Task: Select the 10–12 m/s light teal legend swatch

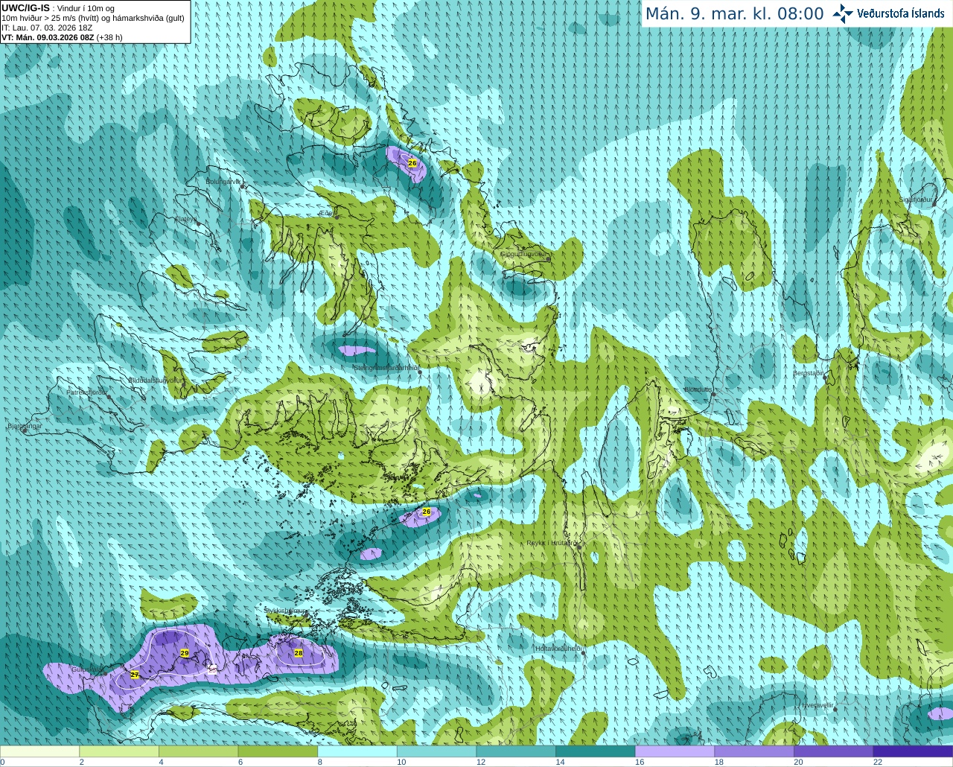Action: pyautogui.click(x=436, y=751)
